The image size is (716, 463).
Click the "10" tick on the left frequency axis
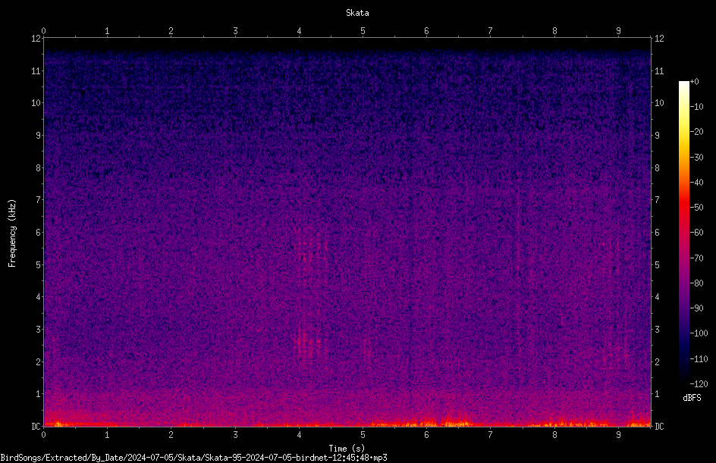36,103
